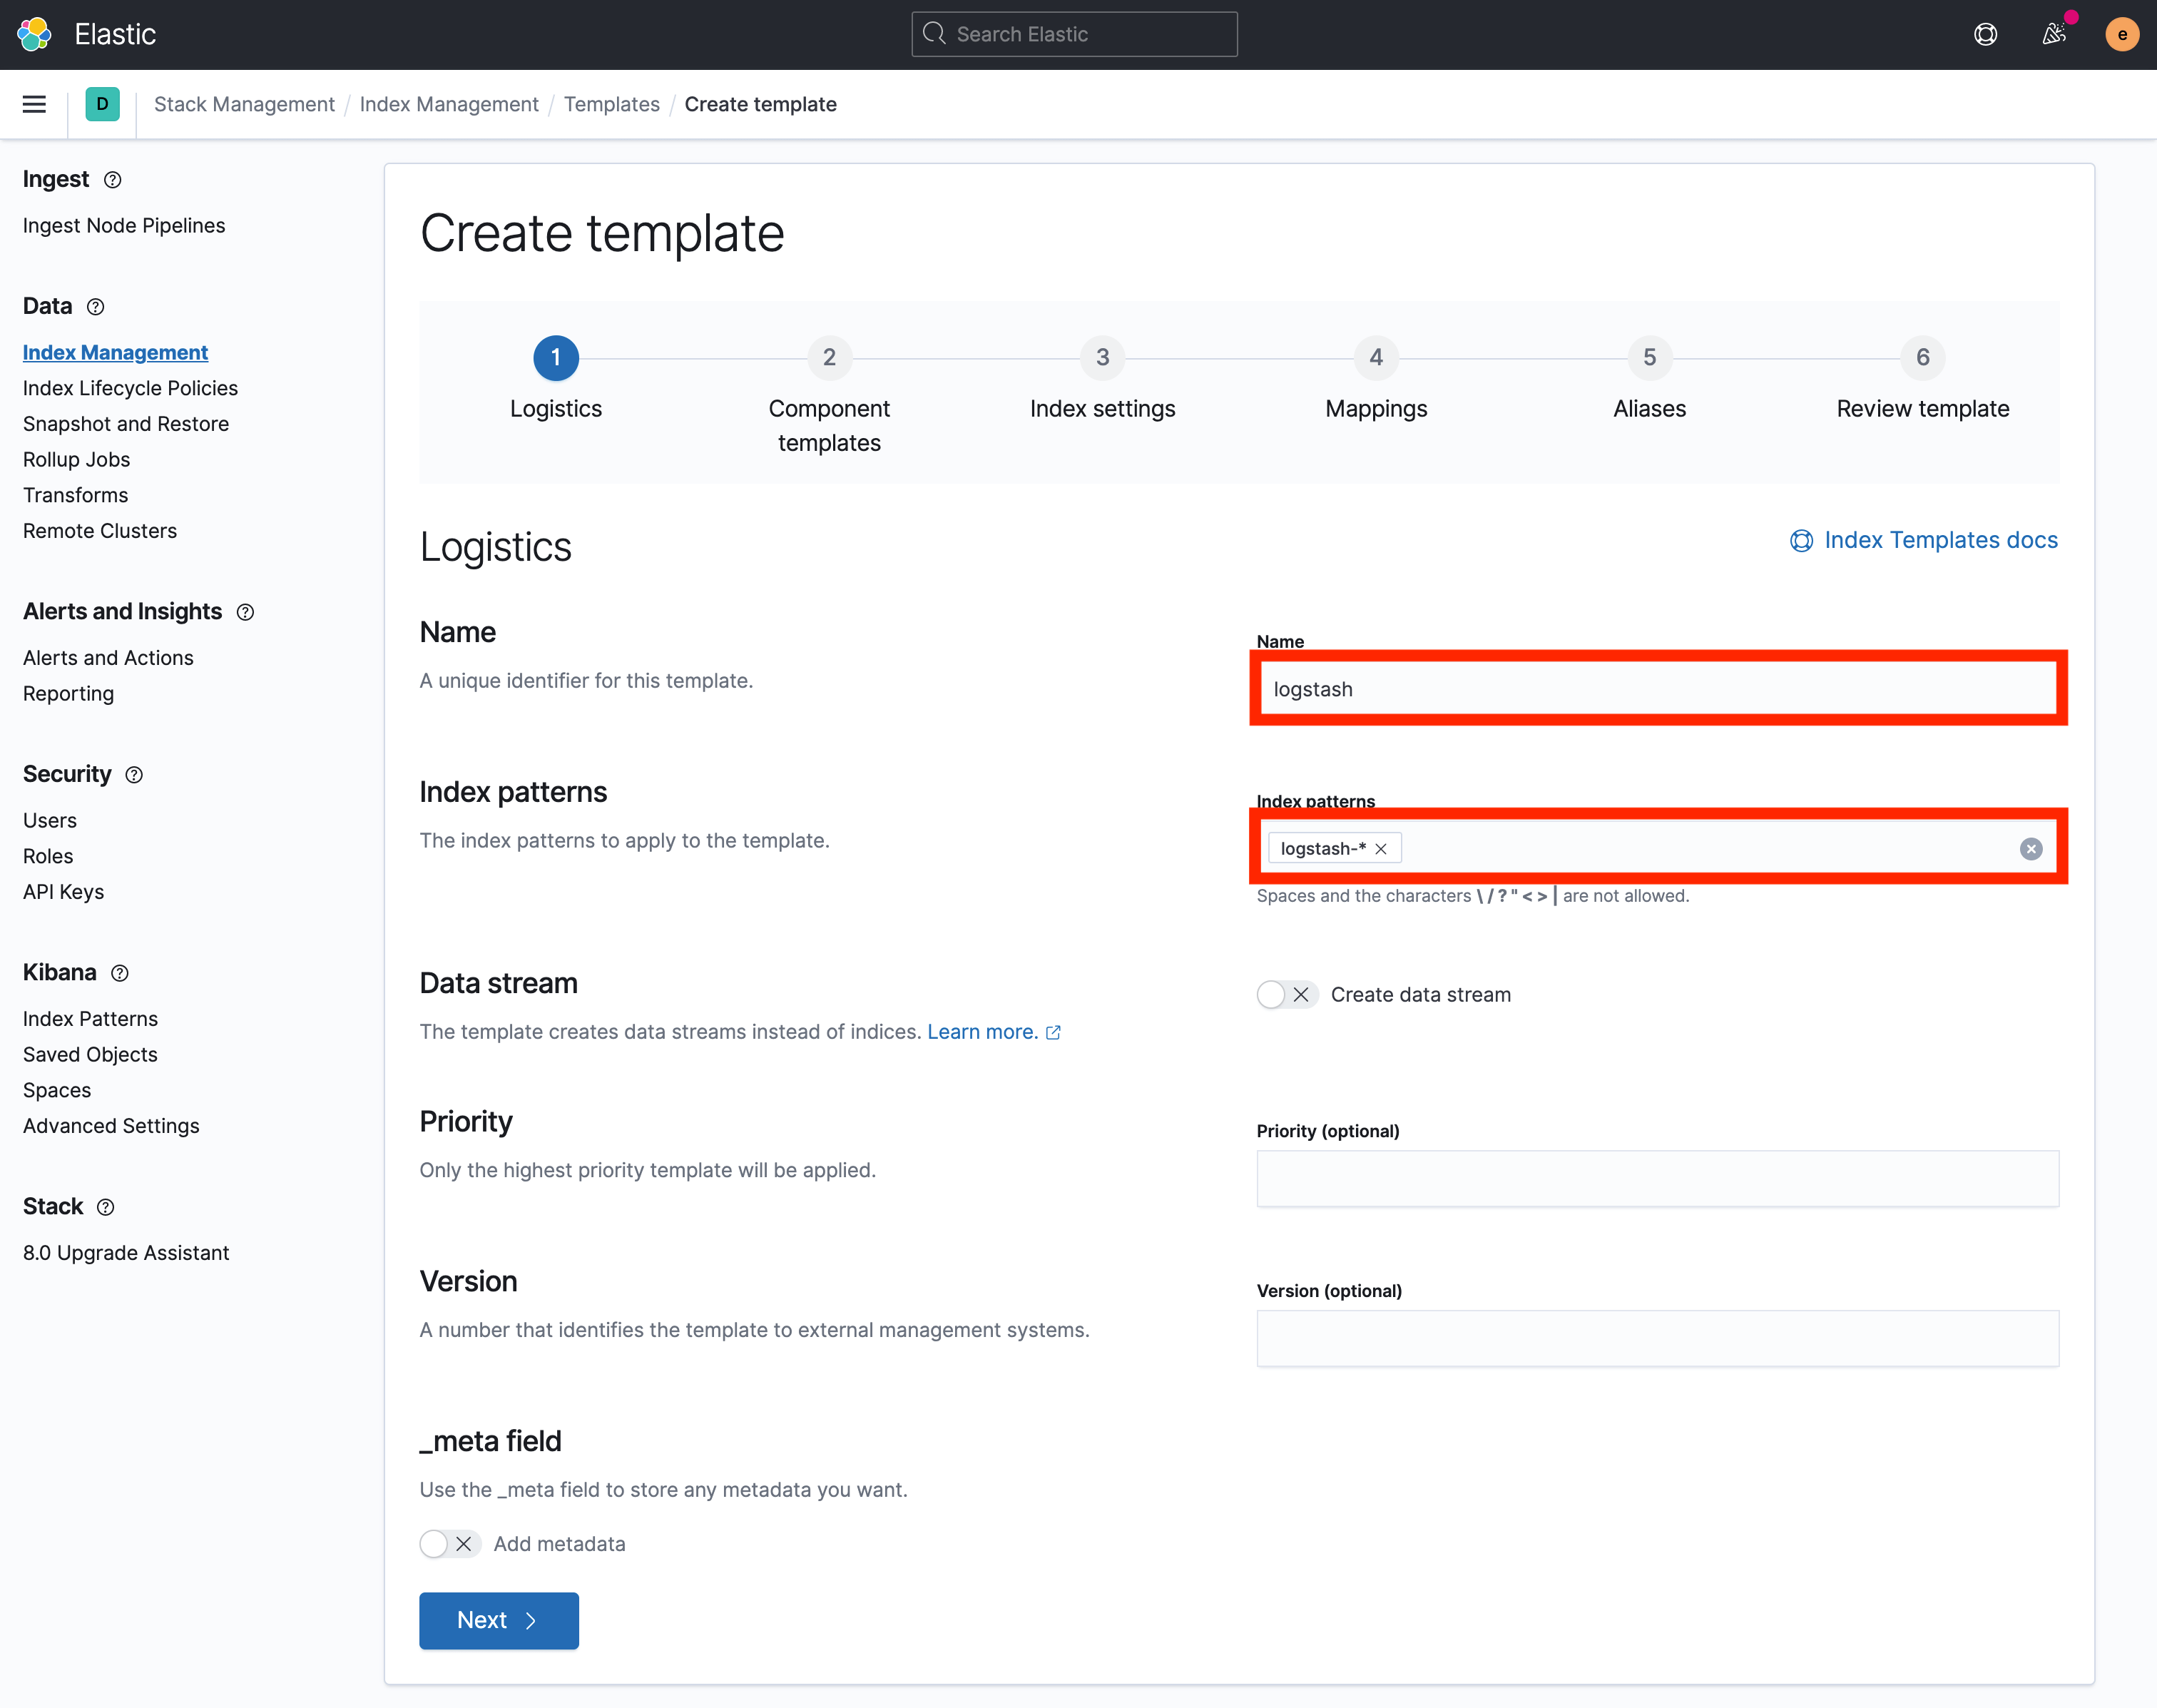This screenshot has width=2157, height=1708.
Task: Click help icon beside Alerts and Insights
Action: coord(246,612)
